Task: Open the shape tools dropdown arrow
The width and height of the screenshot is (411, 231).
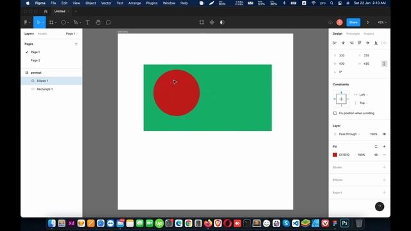Action: pos(68,23)
